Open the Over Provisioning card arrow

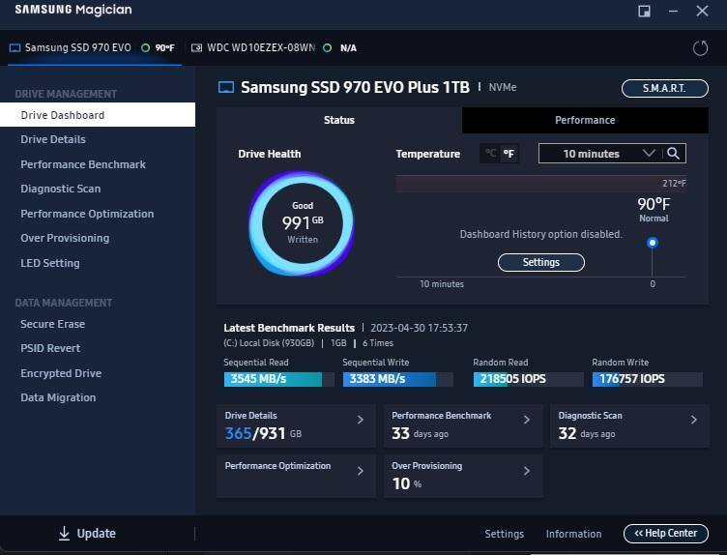pyautogui.click(x=527, y=471)
